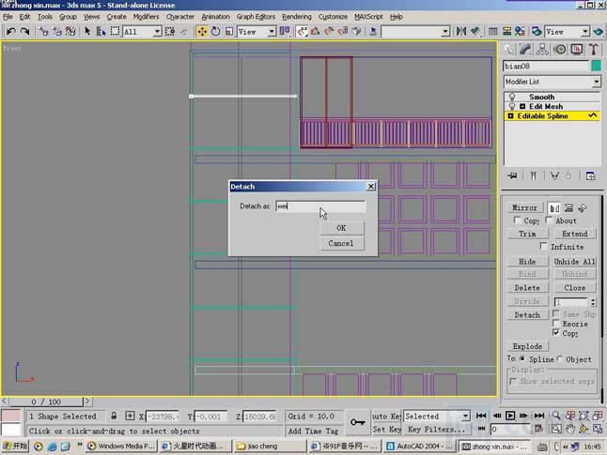Viewport: 607px width, 455px height.
Task: Open the Graph Editors menu
Action: click(256, 17)
